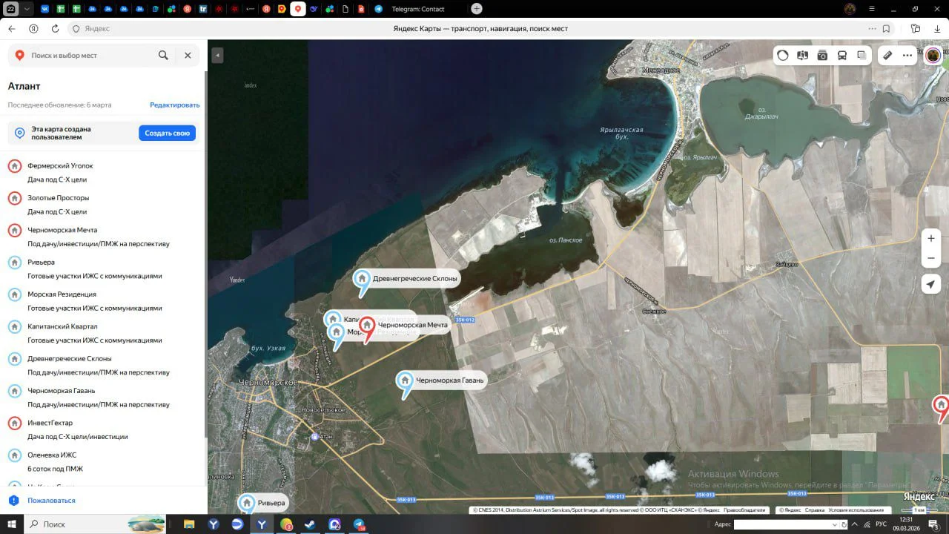Image resolution: width=949 pixels, height=534 pixels.
Task: Zoom out on the map
Action: point(931,258)
